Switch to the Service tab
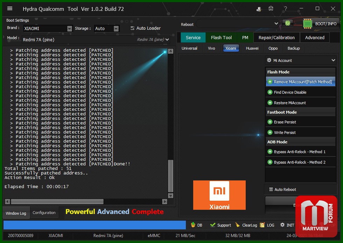The image size is (343, 243). pos(193,38)
